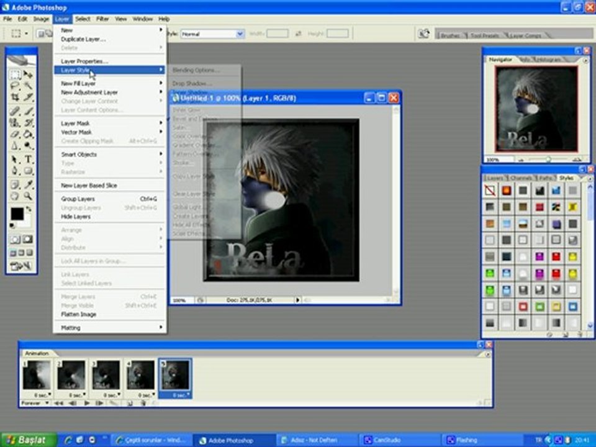This screenshot has height=447, width=596.
Task: Select the Paint Bucket tool
Action: (x=28, y=134)
